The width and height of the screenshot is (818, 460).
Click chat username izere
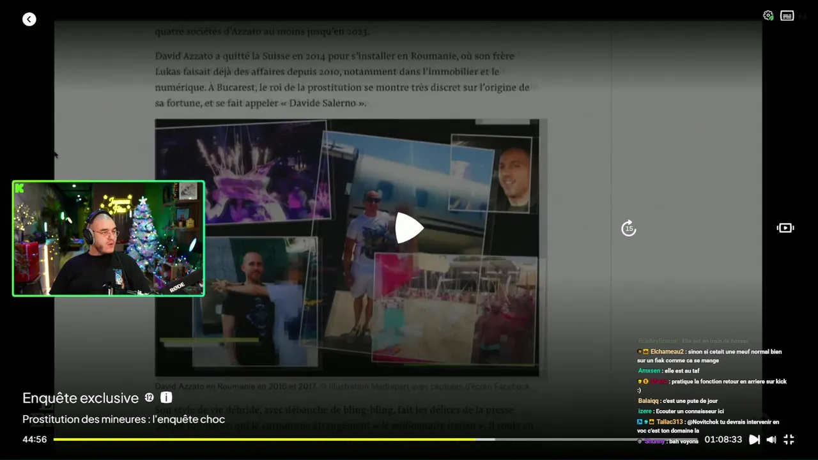[645, 411]
